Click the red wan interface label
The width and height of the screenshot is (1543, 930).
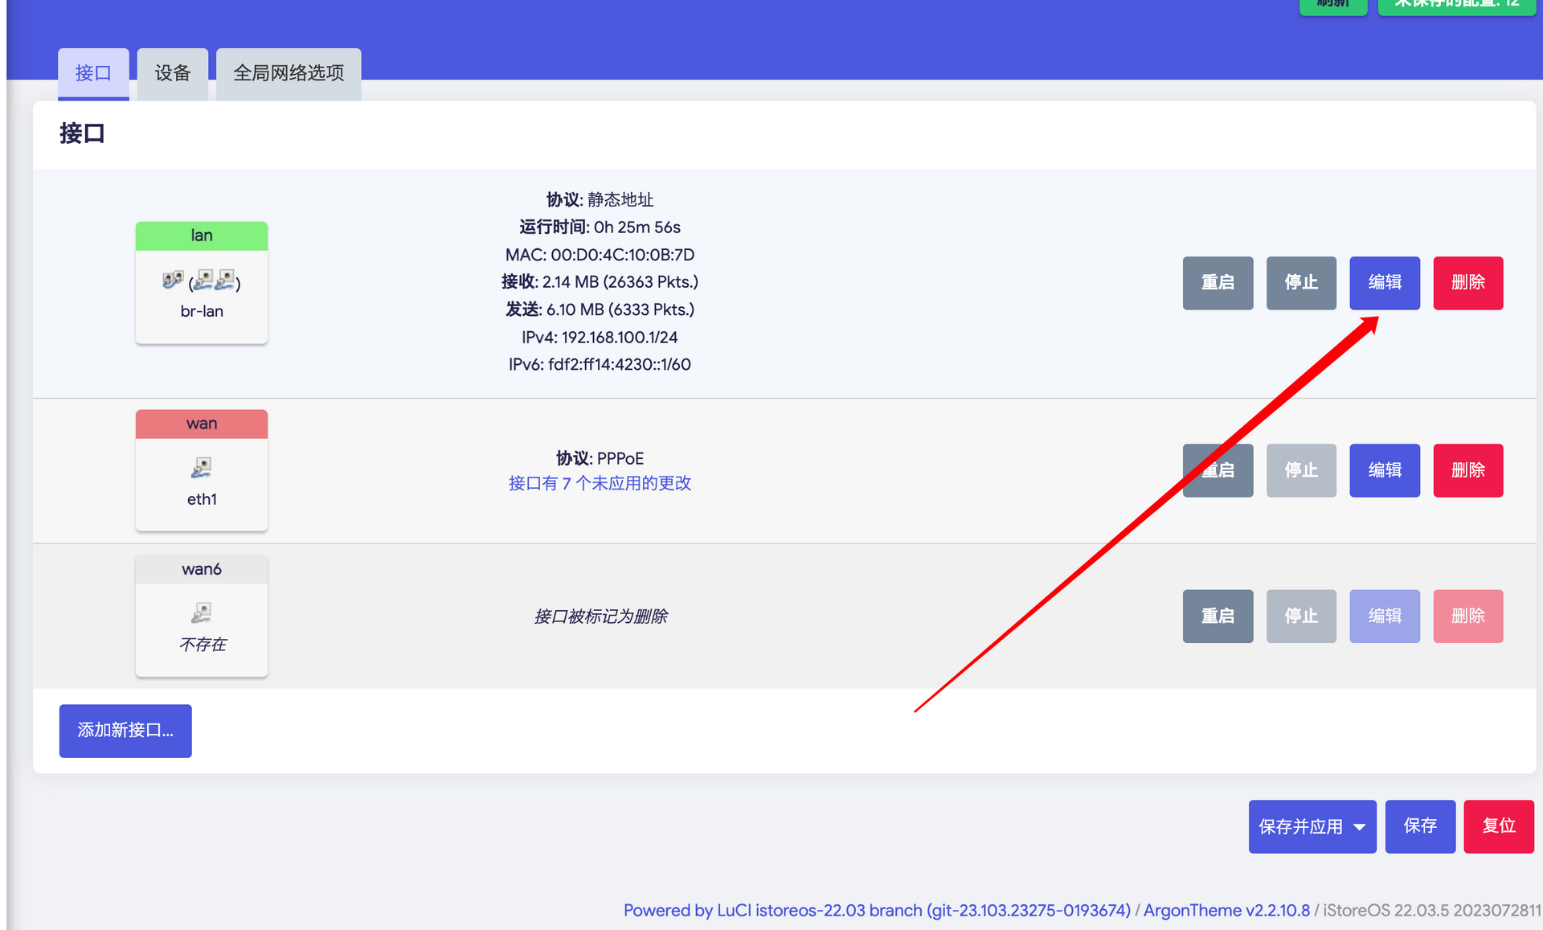coord(202,424)
